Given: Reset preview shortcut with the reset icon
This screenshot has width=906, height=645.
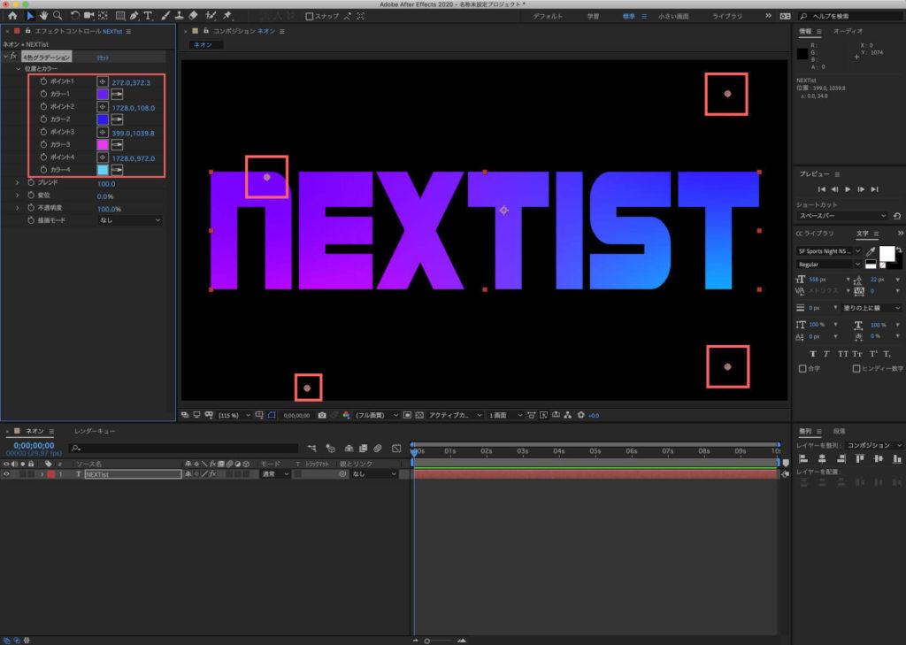Looking at the screenshot, I should click(x=897, y=216).
